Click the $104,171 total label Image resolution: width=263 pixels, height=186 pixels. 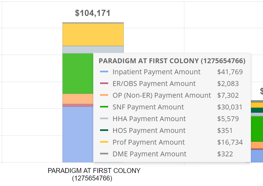click(93, 13)
